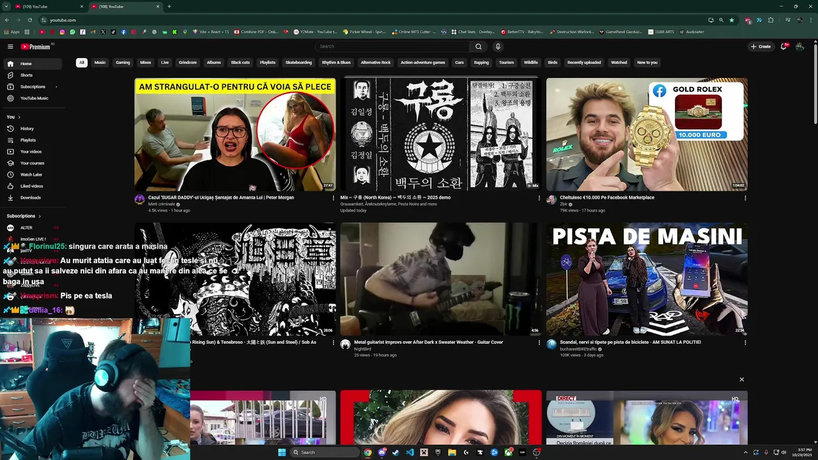The width and height of the screenshot is (818, 460).
Task: Click the YouTube search input field
Action: point(392,47)
